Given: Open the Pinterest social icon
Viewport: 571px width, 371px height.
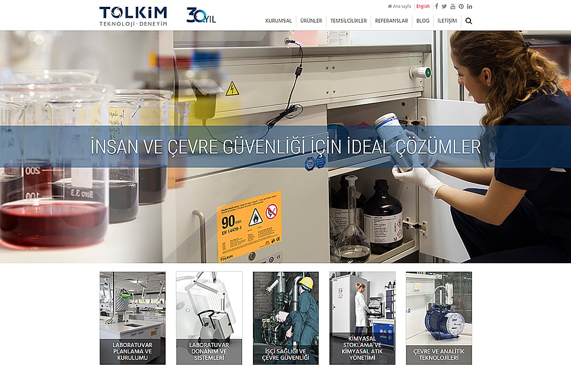Looking at the screenshot, I should pos(461,6).
